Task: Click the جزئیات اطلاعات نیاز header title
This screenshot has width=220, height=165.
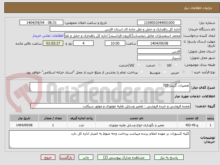Action: [x=198, y=8]
